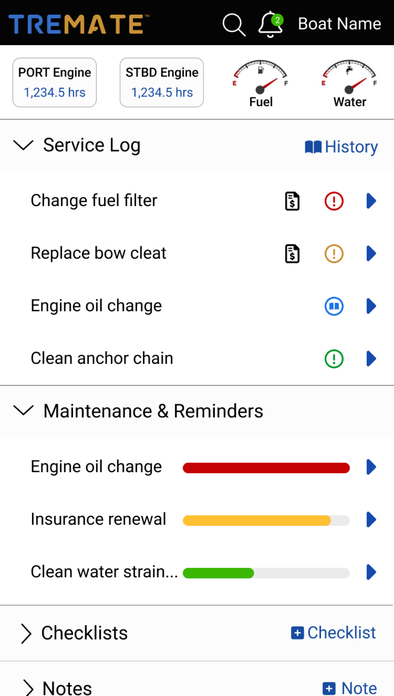Open the notifications bell

[270, 24]
